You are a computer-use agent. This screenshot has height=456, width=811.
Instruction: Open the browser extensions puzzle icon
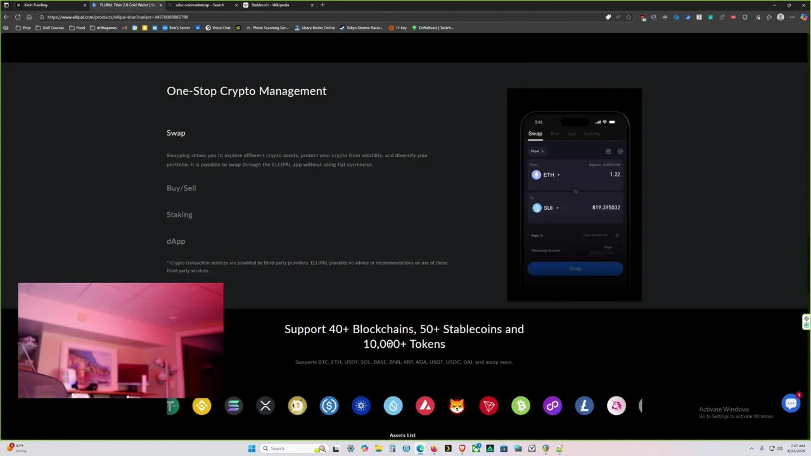point(745,17)
